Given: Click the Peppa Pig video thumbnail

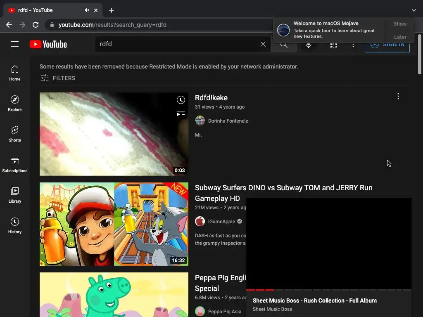Looking at the screenshot, I should [114, 295].
